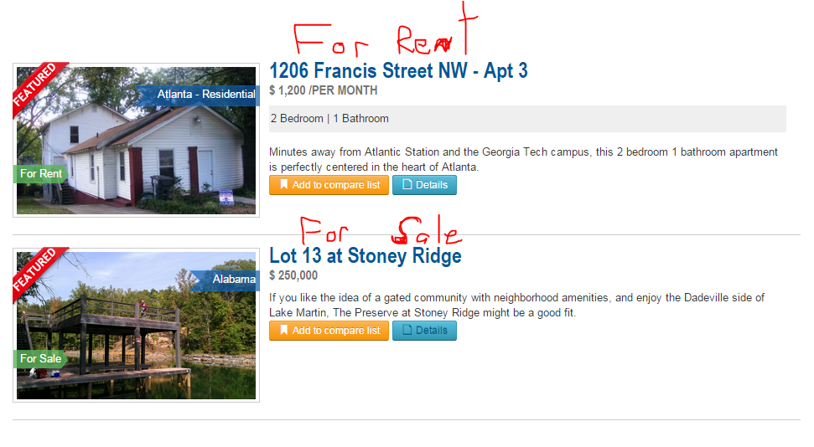This screenshot has width=814, height=447.
Task: Click bookmark icon on first compare button
Action: pyautogui.click(x=283, y=185)
